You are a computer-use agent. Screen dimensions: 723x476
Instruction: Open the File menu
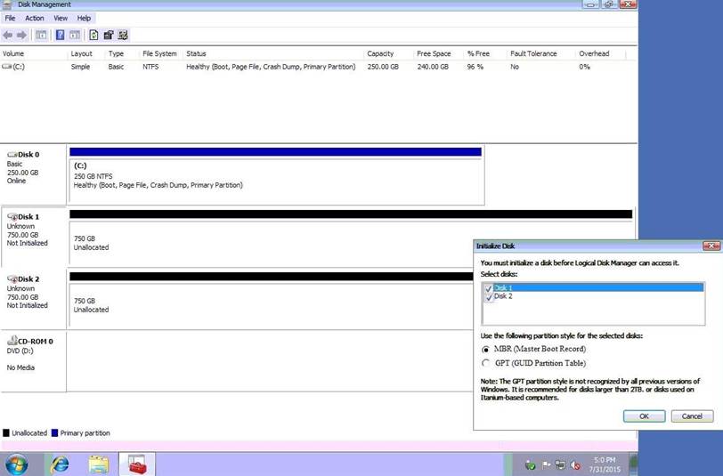coord(10,18)
